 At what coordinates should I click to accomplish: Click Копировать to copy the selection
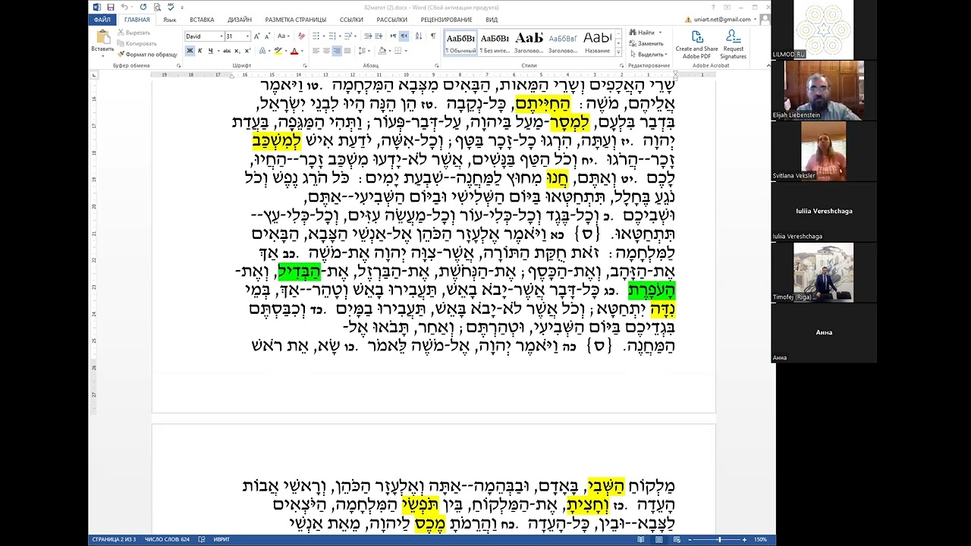[x=137, y=43]
